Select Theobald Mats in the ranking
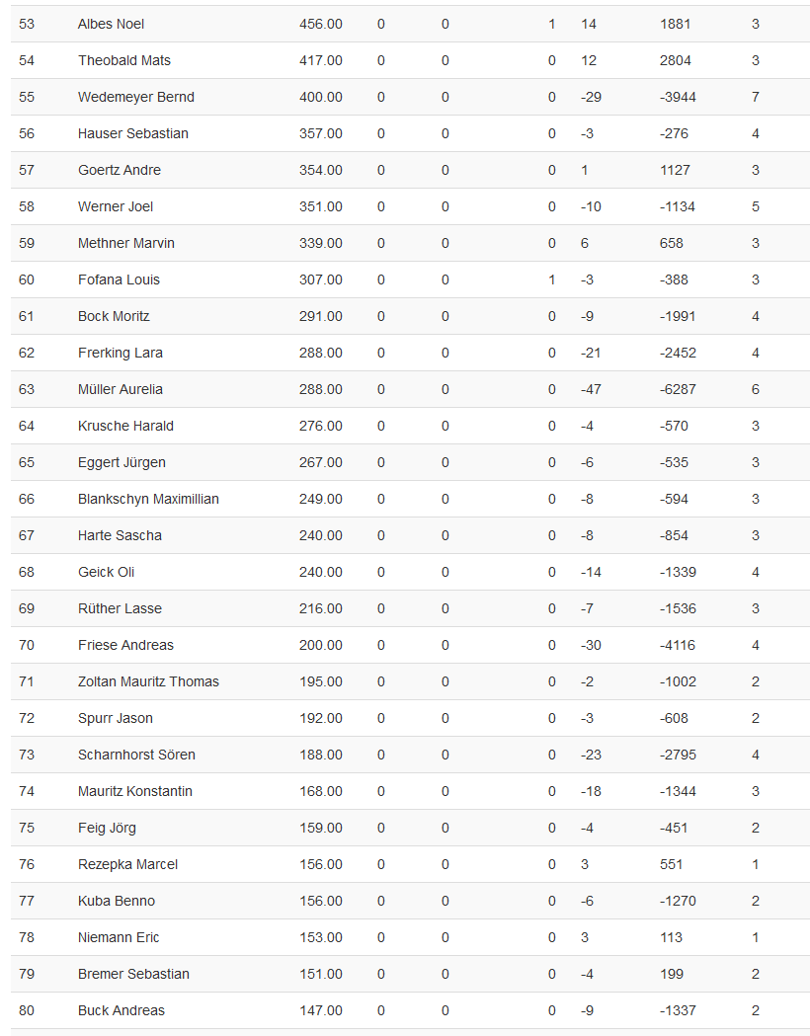The width and height of the screenshot is (810, 1036). tap(124, 60)
